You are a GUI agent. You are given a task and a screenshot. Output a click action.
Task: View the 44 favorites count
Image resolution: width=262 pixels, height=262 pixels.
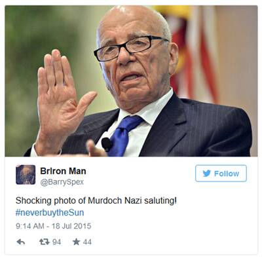pyautogui.click(x=87, y=242)
